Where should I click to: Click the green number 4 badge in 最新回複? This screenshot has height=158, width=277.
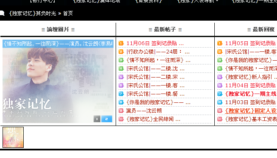click(x=219, y=68)
